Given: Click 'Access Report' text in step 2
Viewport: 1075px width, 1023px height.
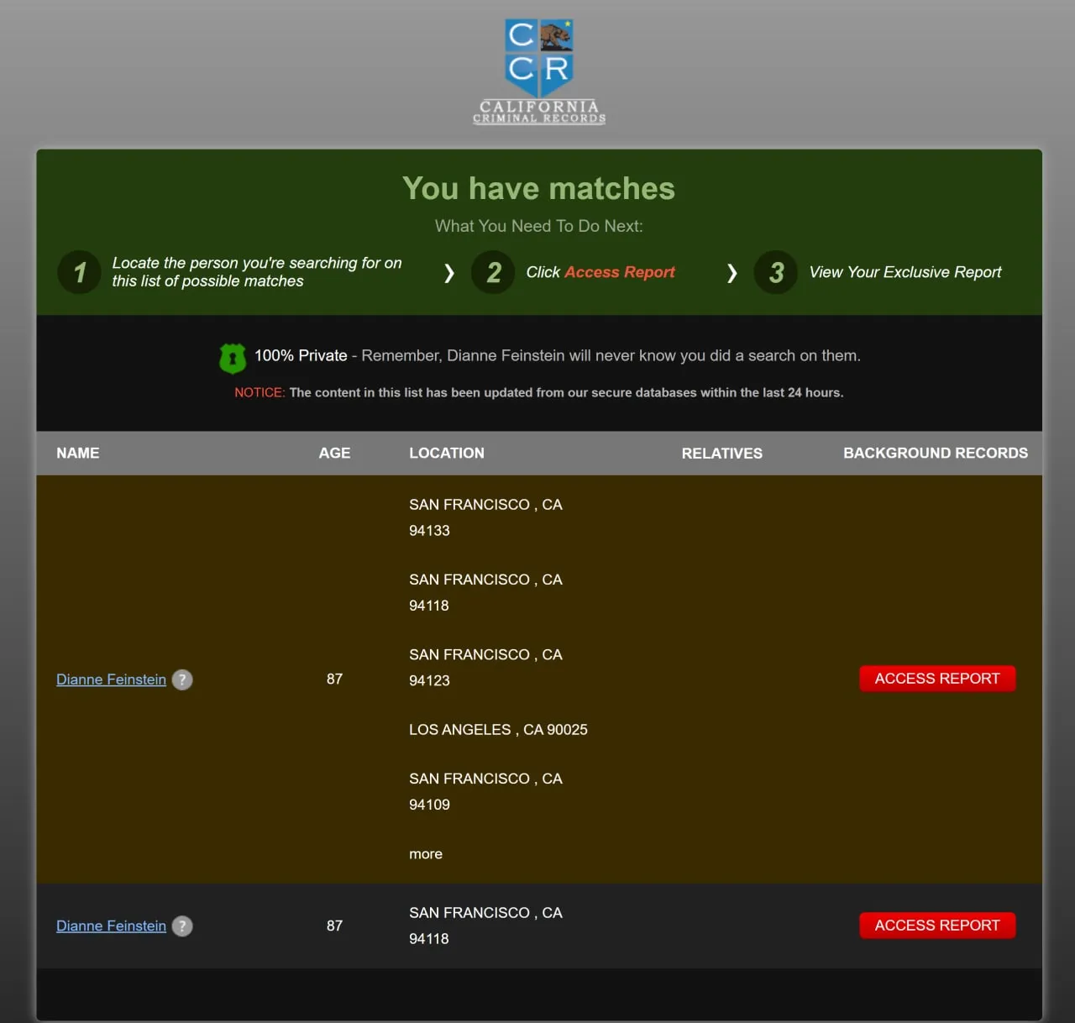Looking at the screenshot, I should click(x=620, y=272).
